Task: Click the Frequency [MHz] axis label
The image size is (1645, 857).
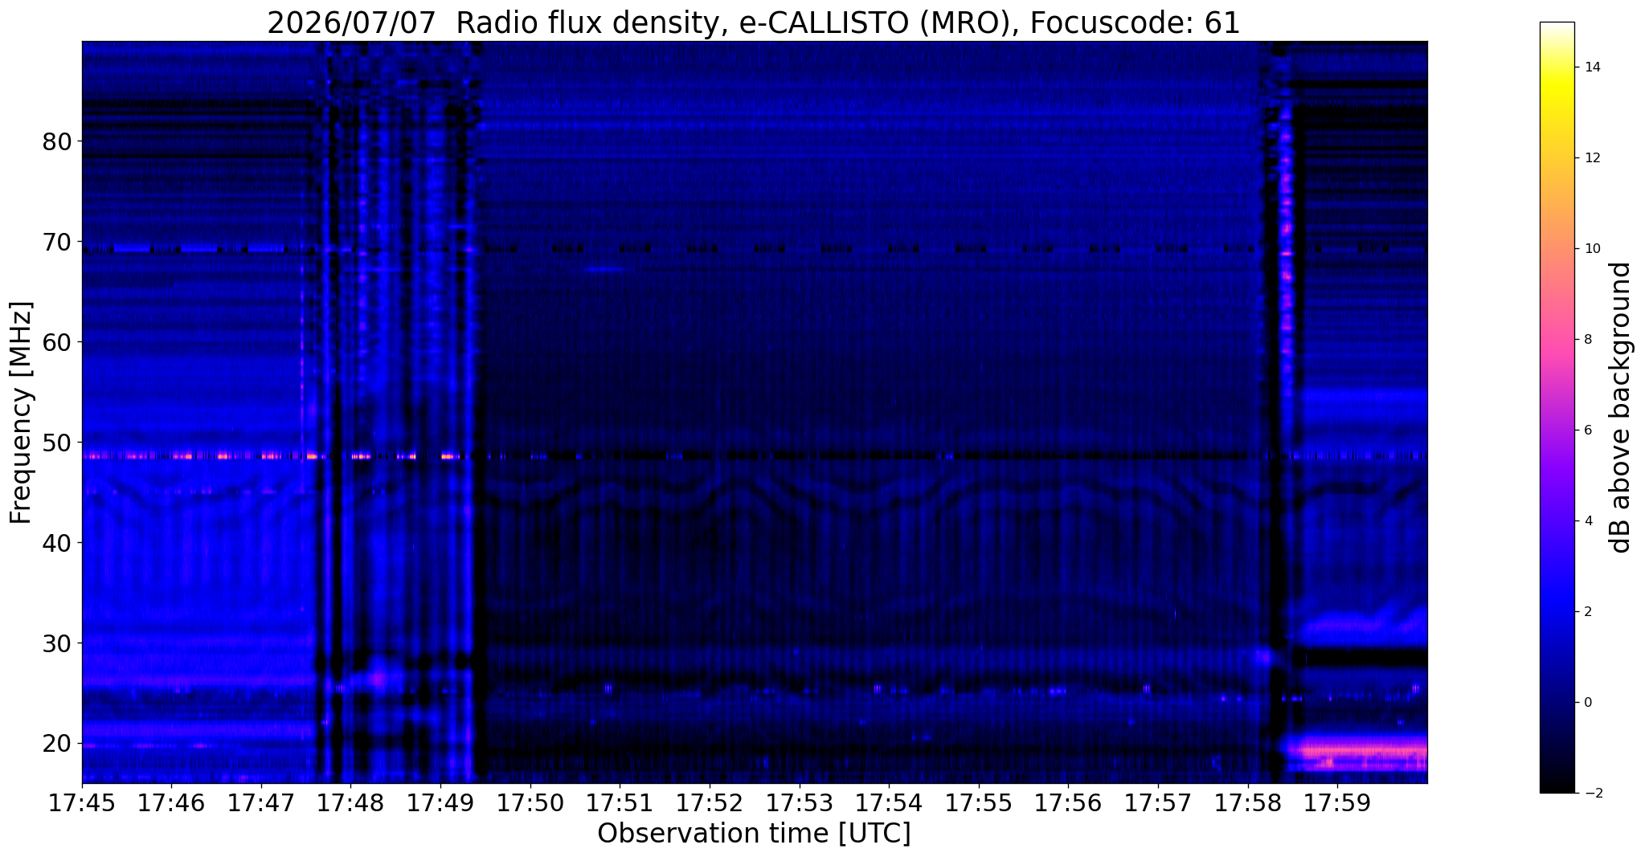Action: (x=21, y=413)
